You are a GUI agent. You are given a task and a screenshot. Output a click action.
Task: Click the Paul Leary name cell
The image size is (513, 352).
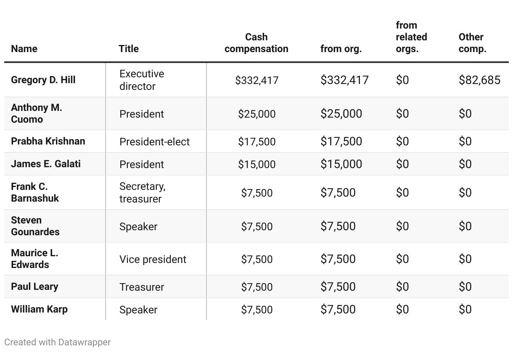pos(34,286)
